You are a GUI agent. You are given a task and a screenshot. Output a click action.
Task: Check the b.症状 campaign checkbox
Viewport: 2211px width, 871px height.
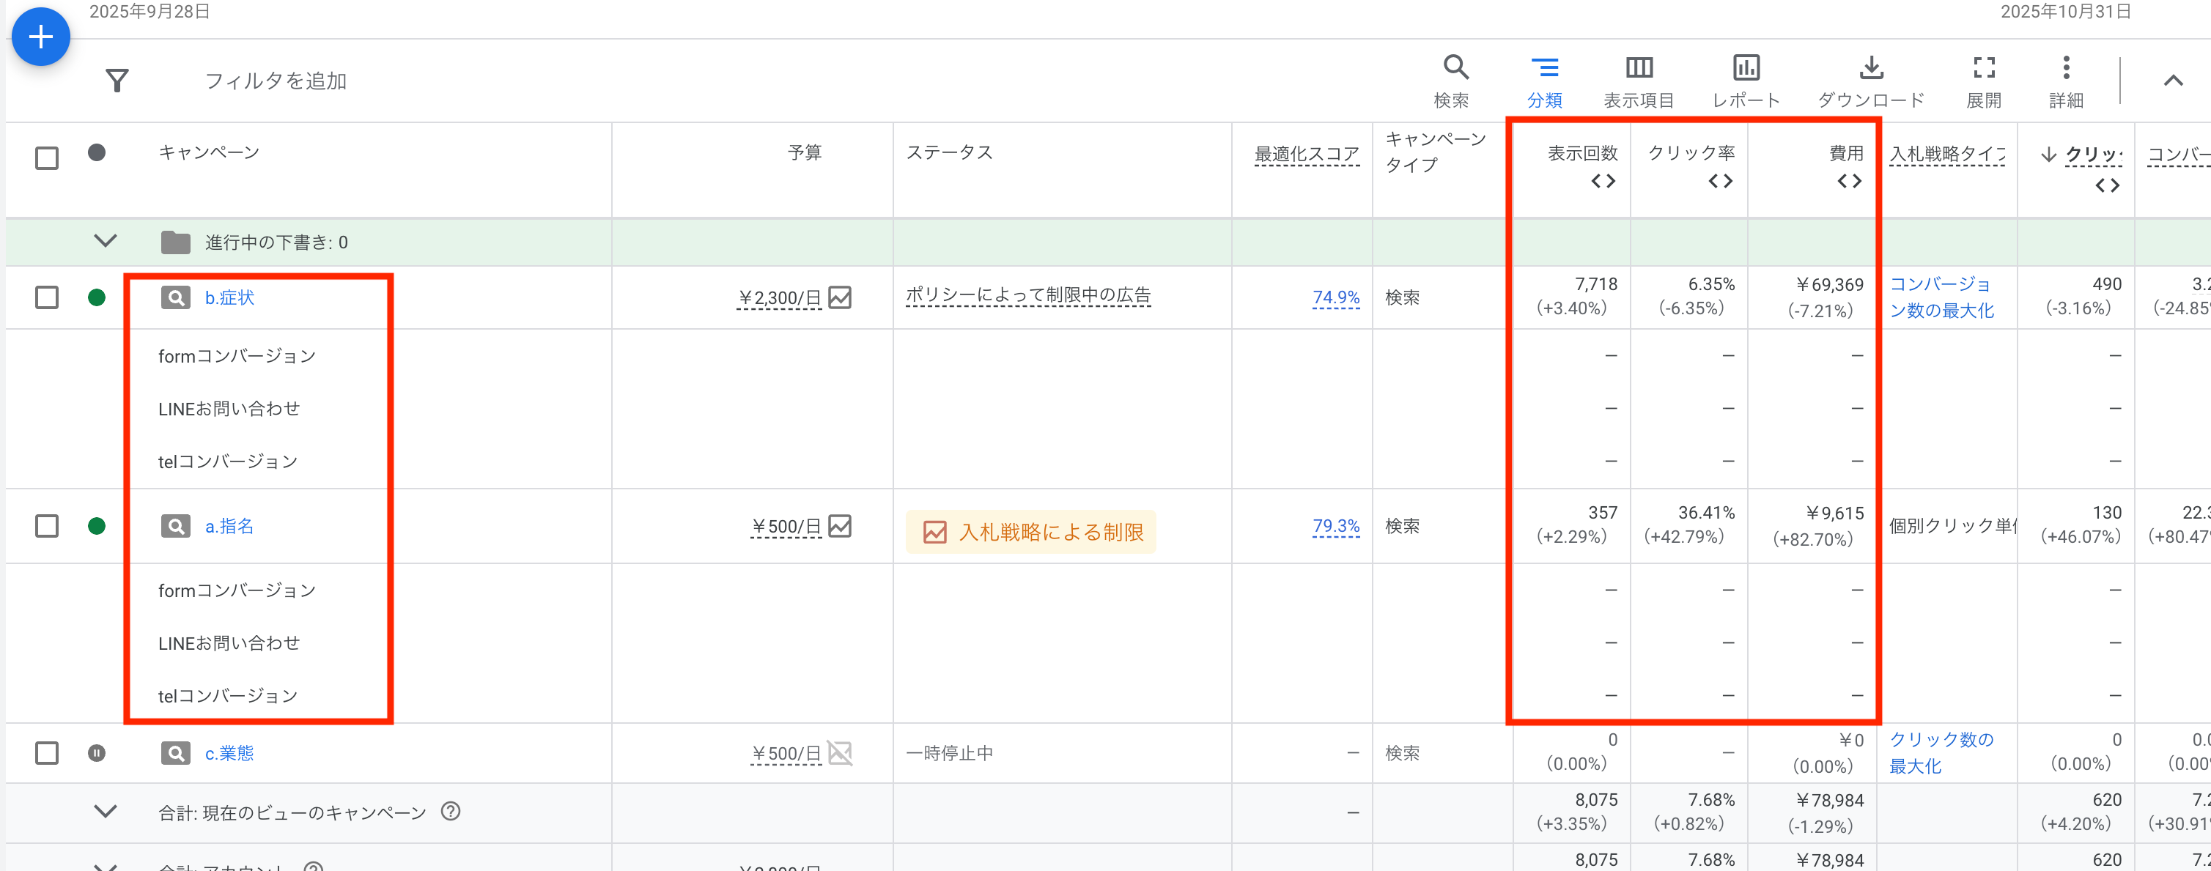[47, 297]
